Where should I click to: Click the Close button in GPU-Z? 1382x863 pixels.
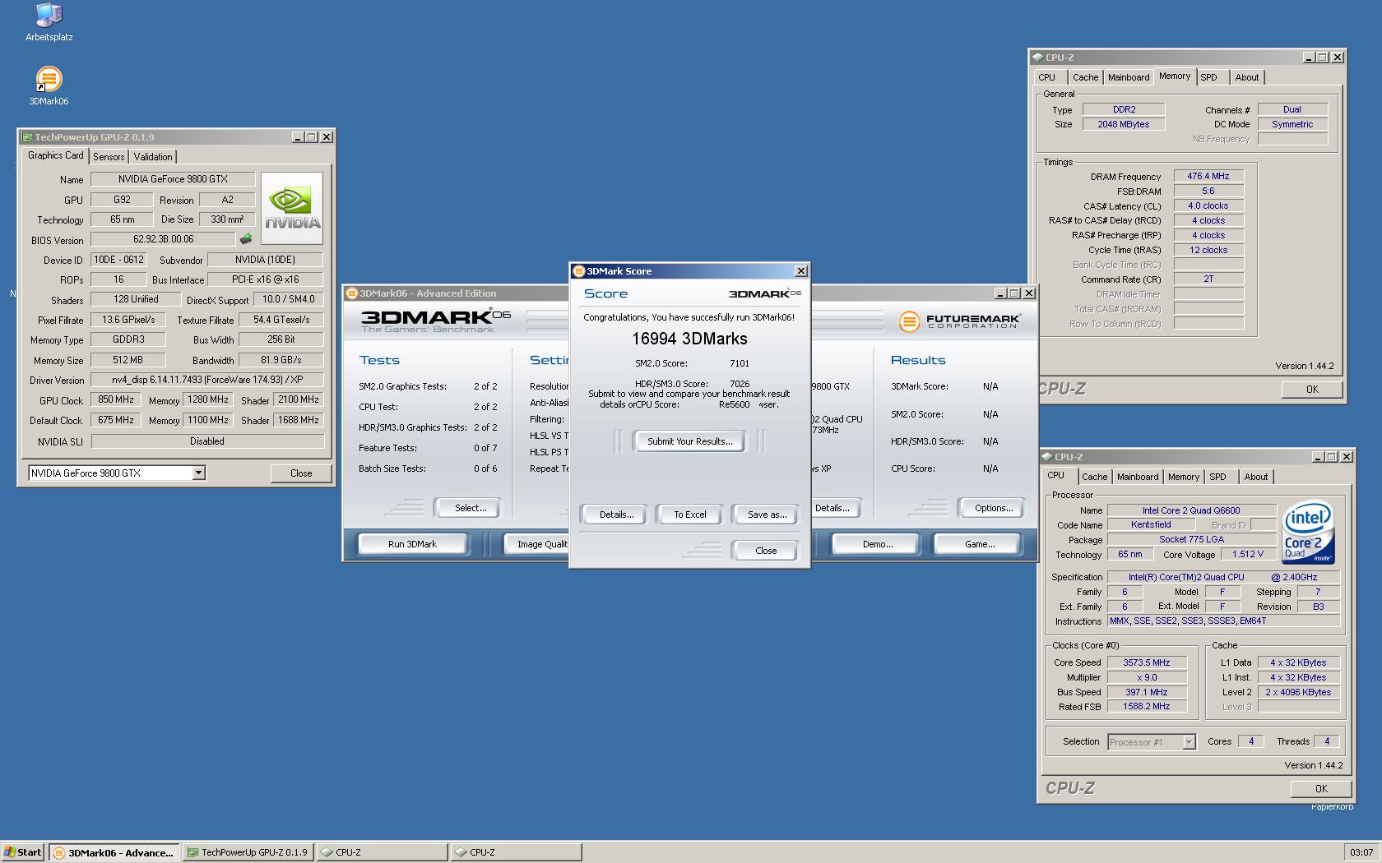pos(300,473)
